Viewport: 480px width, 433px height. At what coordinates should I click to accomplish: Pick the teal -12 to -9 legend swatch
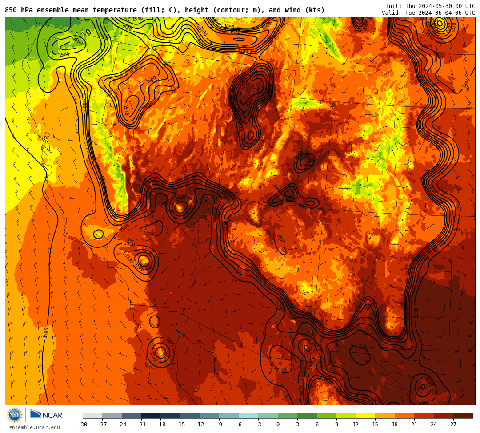(209, 416)
